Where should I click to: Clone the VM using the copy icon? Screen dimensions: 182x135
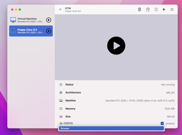(x=148, y=10)
